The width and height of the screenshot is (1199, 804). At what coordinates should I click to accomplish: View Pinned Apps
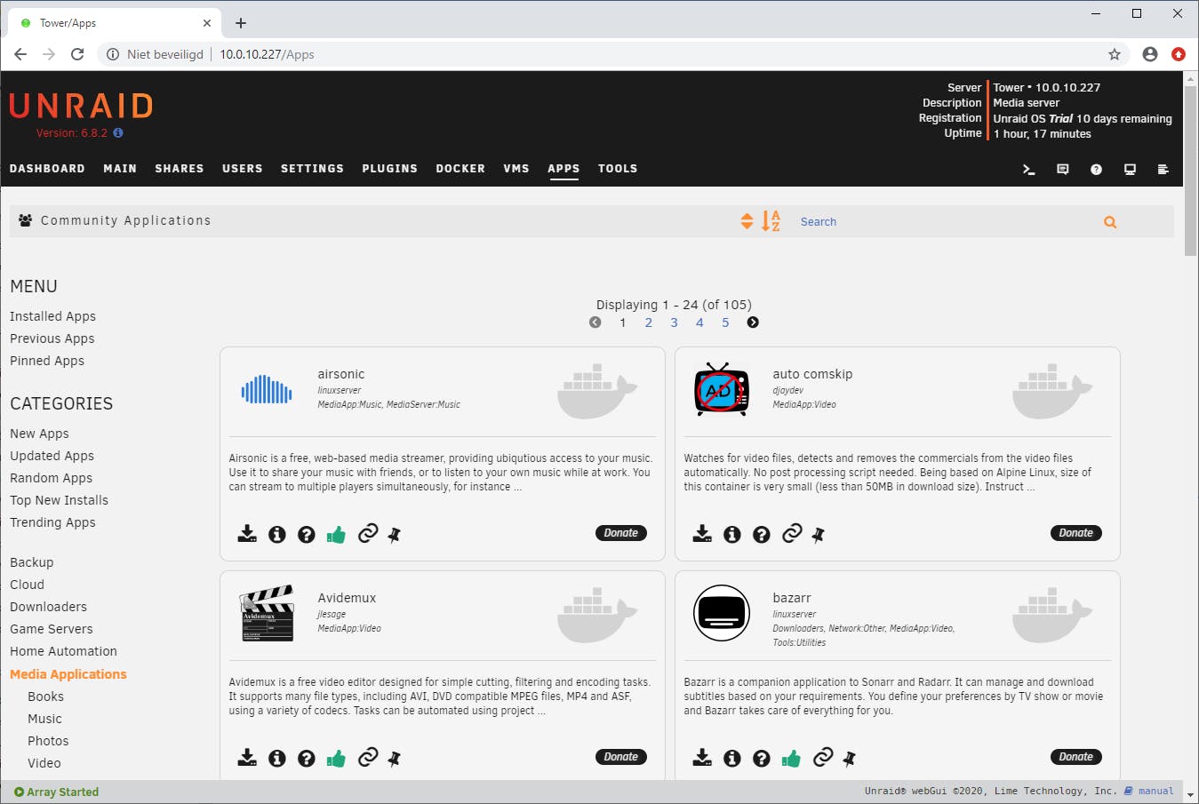click(x=47, y=361)
